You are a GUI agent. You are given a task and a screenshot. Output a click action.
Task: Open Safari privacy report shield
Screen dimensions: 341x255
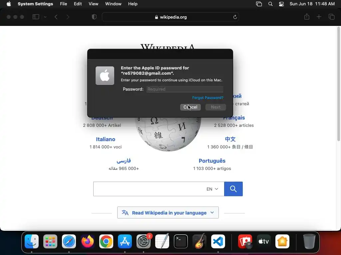click(x=94, y=17)
